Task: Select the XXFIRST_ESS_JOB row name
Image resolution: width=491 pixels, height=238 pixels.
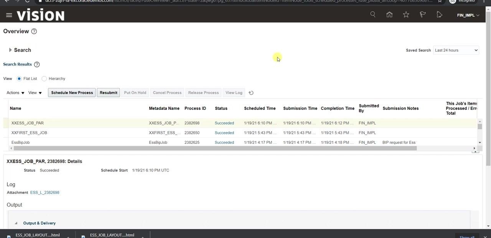Action: point(29,133)
